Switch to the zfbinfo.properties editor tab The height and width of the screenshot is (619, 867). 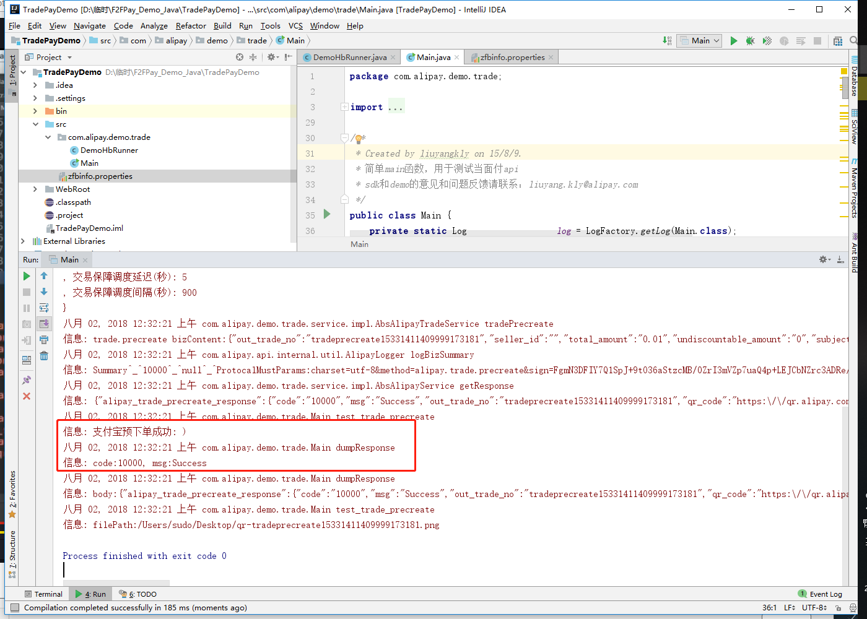point(512,58)
